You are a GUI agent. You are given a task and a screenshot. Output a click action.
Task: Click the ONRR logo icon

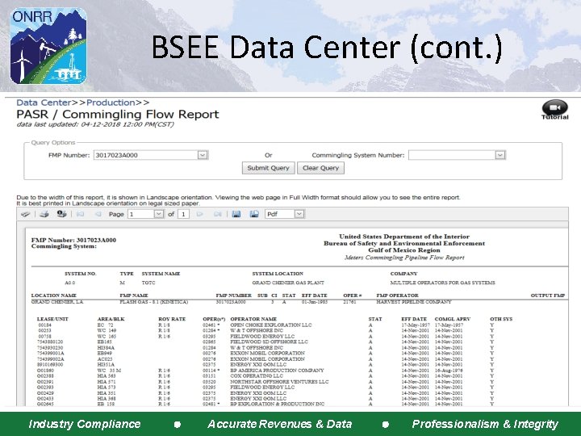click(x=48, y=46)
